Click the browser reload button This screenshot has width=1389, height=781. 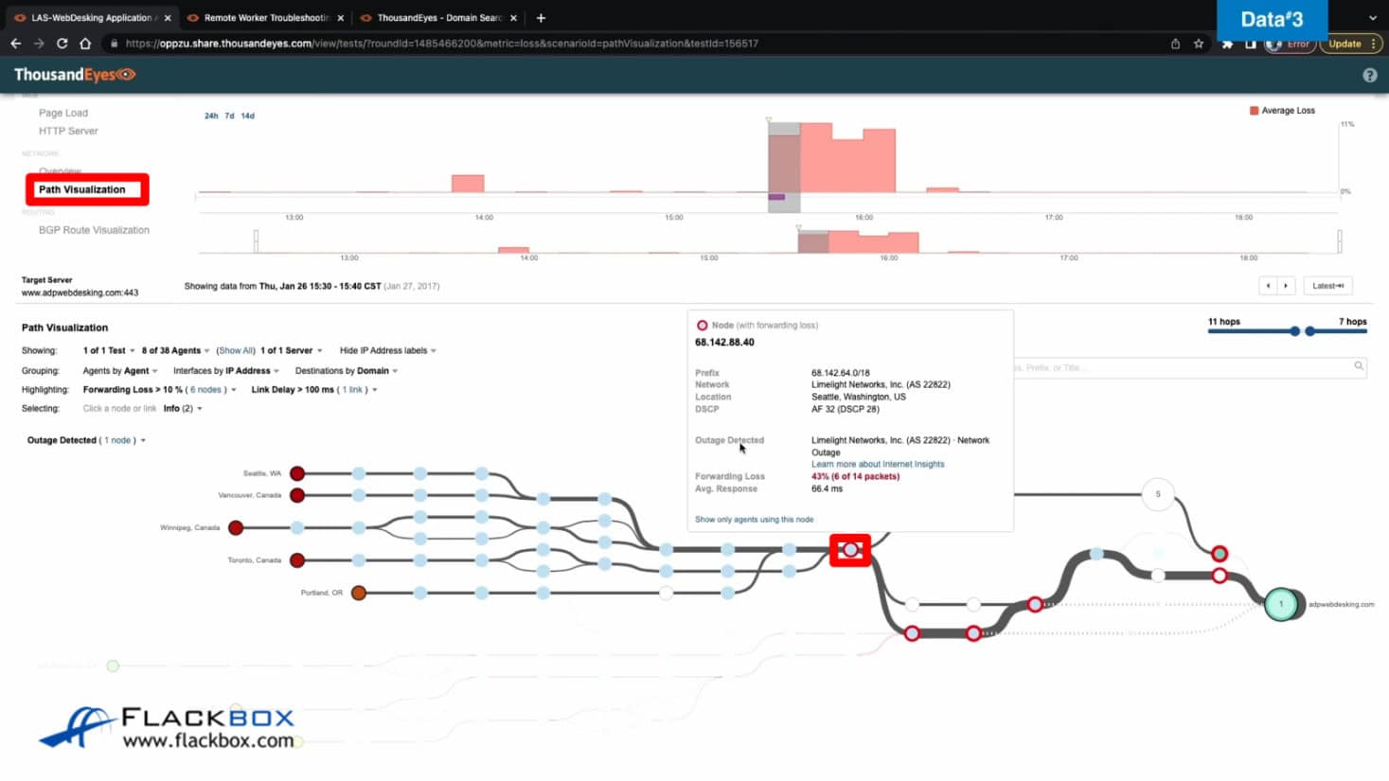62,44
